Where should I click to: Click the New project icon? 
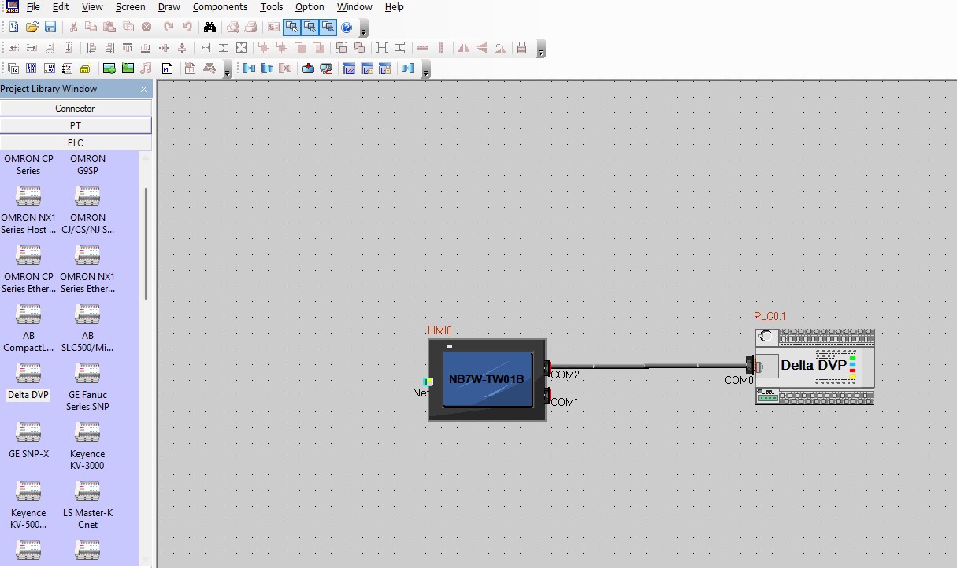point(14,28)
